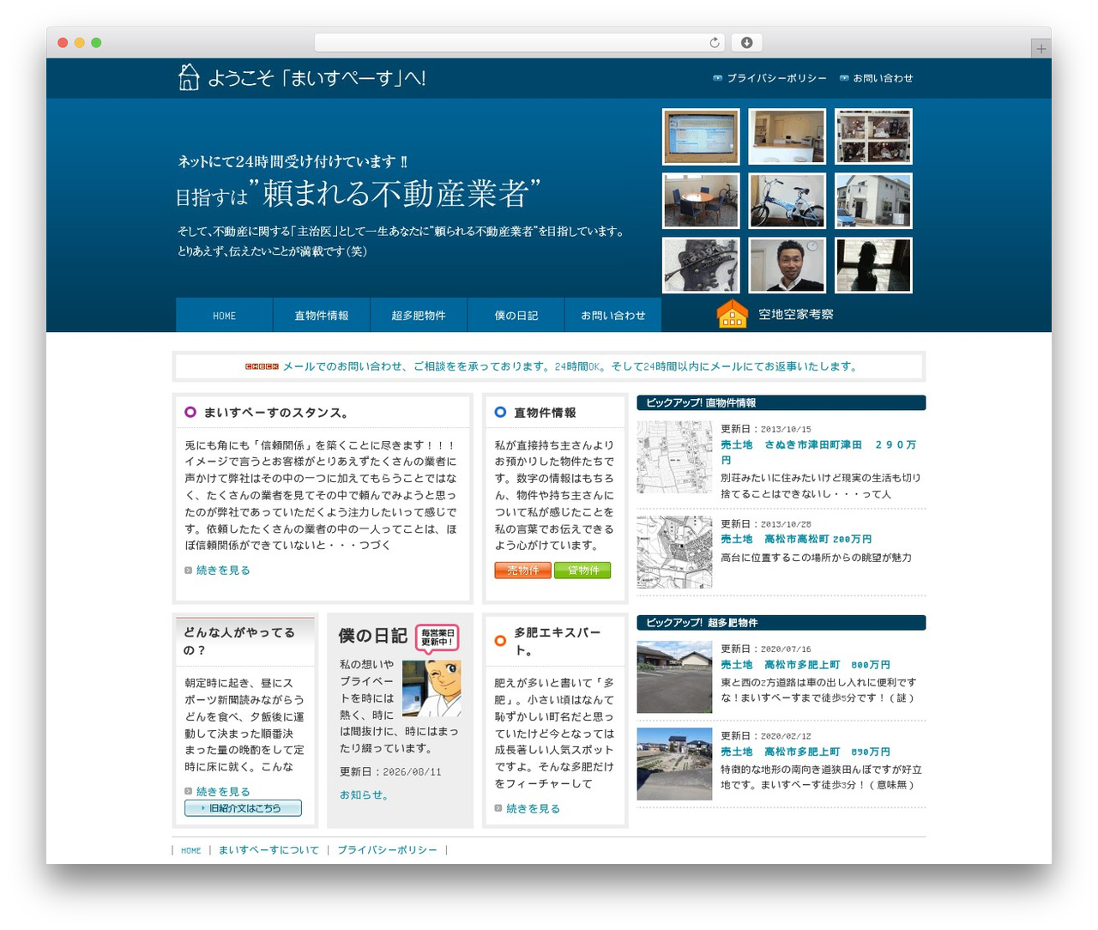Open プライバシーポリシー link in the footer

[x=387, y=850]
